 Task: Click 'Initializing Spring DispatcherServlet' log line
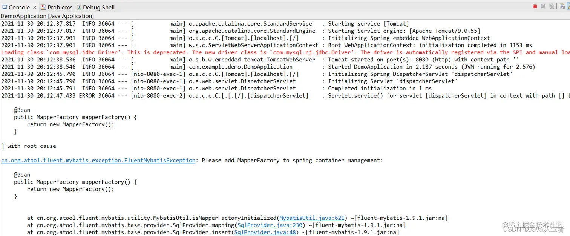(257, 74)
